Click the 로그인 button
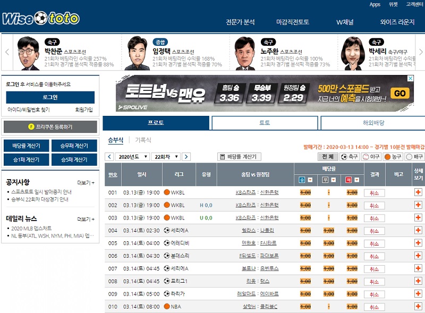Screen dimensions: 425x313 coord(50,98)
